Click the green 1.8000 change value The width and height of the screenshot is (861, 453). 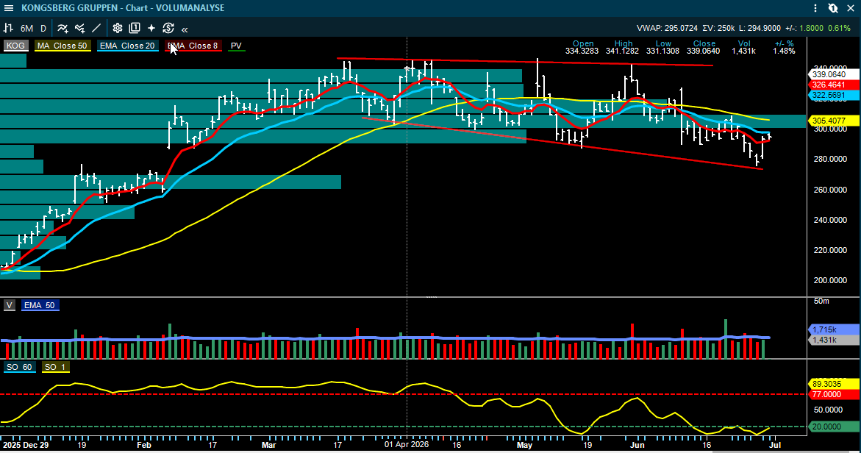coord(812,28)
